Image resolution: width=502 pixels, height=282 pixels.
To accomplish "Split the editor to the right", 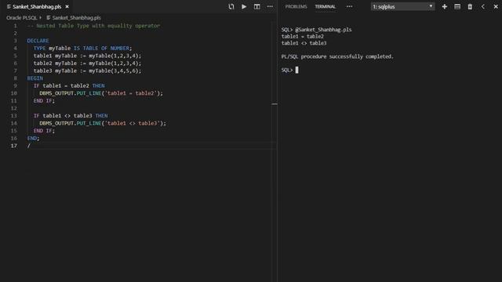I will pos(256,7).
